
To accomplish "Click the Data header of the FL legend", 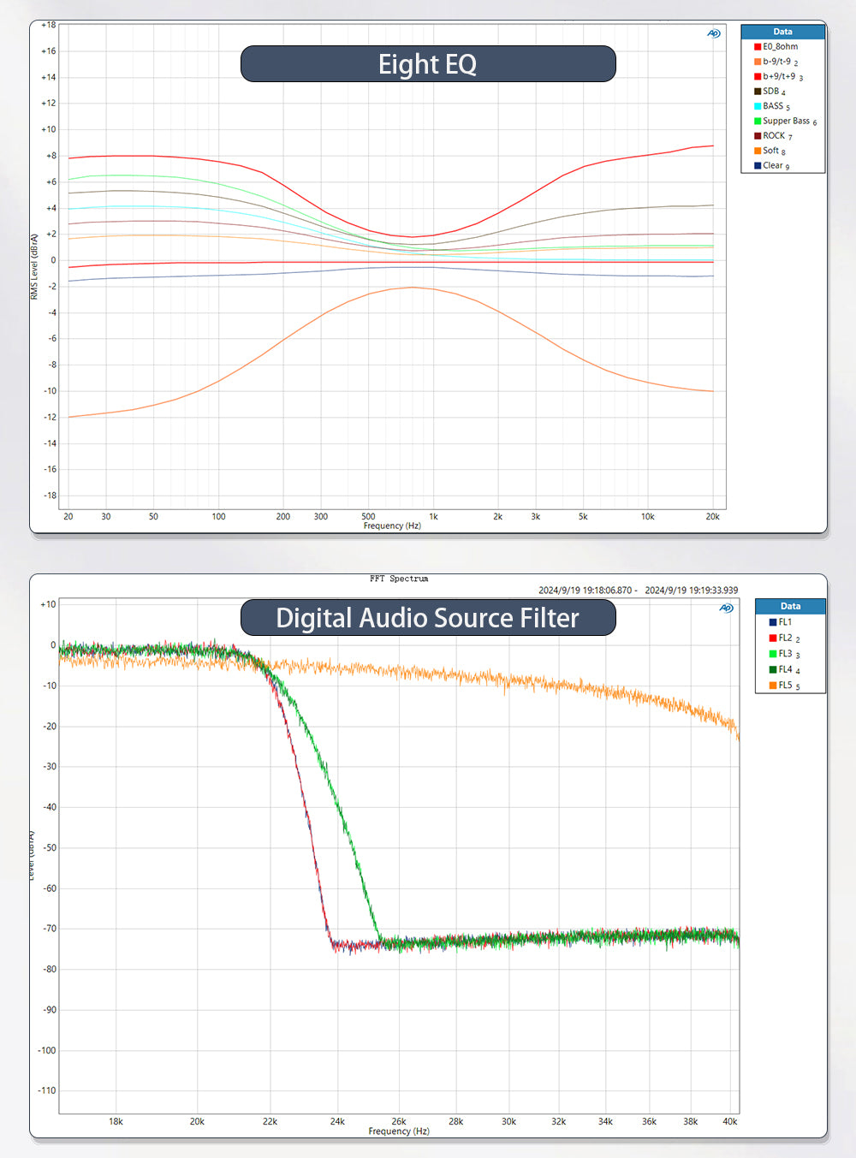I will coord(790,606).
